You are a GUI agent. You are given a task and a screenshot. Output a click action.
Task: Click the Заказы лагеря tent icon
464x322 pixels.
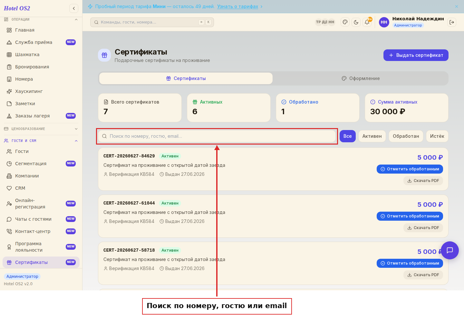pos(9,116)
